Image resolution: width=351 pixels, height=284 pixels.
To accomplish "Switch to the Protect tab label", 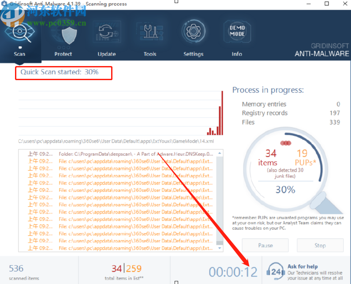I will click(63, 54).
